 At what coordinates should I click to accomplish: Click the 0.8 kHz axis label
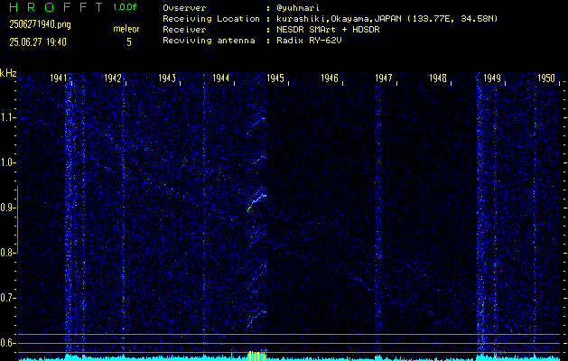click(x=7, y=253)
